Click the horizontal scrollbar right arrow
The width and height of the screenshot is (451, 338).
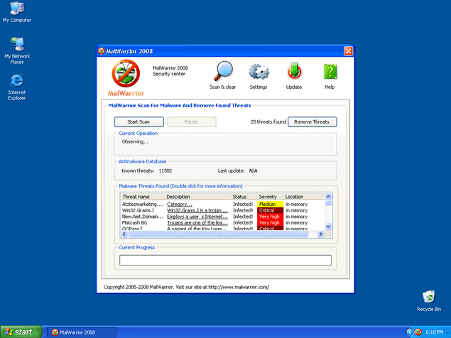(321, 233)
